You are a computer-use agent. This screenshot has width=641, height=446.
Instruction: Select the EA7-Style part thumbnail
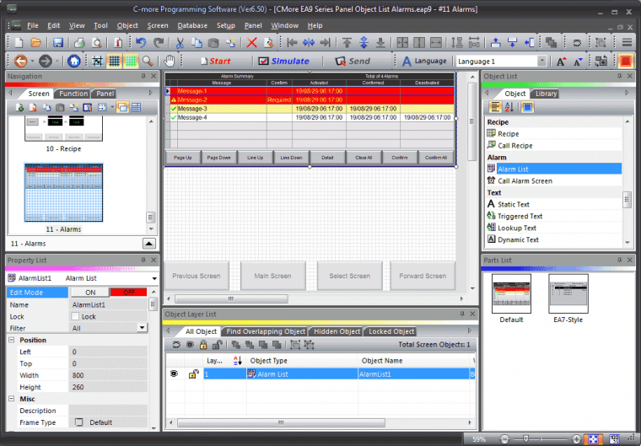point(568,295)
